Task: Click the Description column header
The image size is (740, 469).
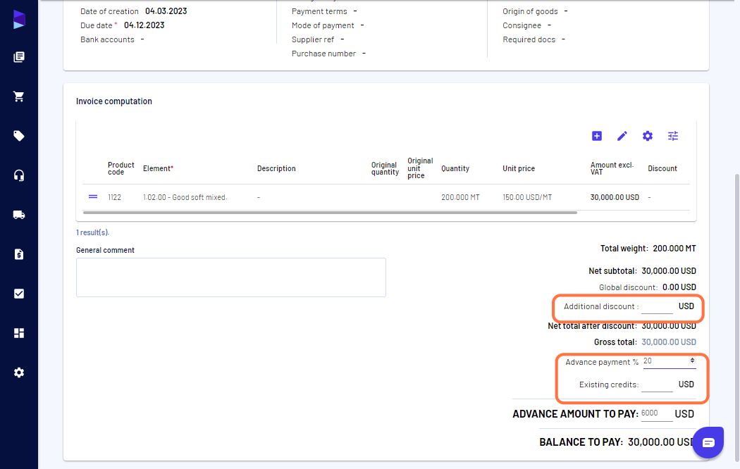Action: [276, 169]
